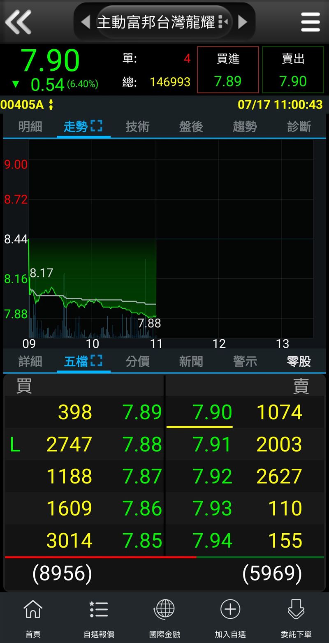Tap total bid volume (8956)

coord(62,573)
